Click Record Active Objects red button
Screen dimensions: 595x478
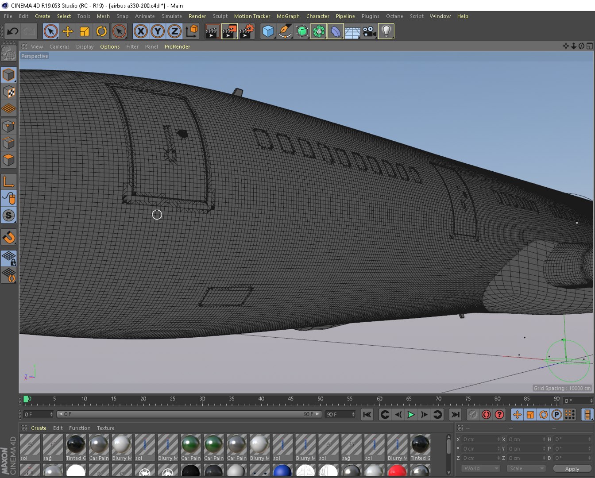[x=473, y=415]
